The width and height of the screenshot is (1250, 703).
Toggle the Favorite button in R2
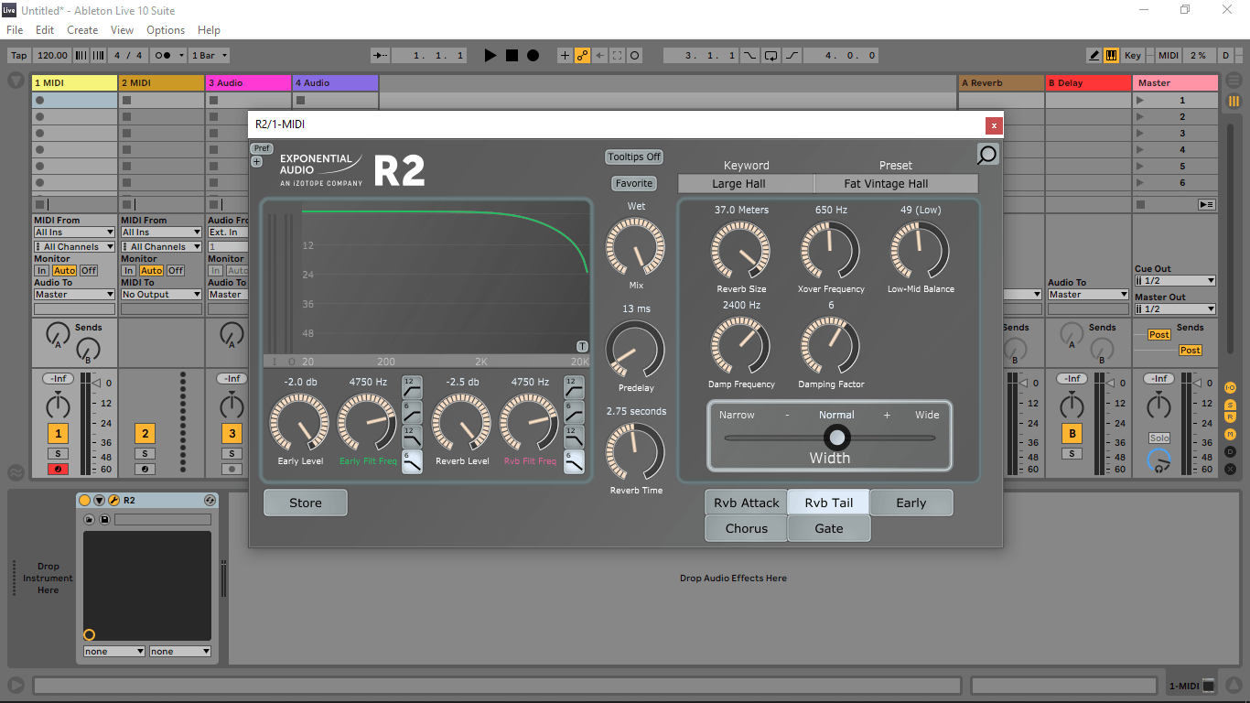tap(634, 184)
